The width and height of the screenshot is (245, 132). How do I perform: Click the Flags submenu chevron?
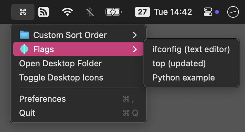[x=135, y=49]
